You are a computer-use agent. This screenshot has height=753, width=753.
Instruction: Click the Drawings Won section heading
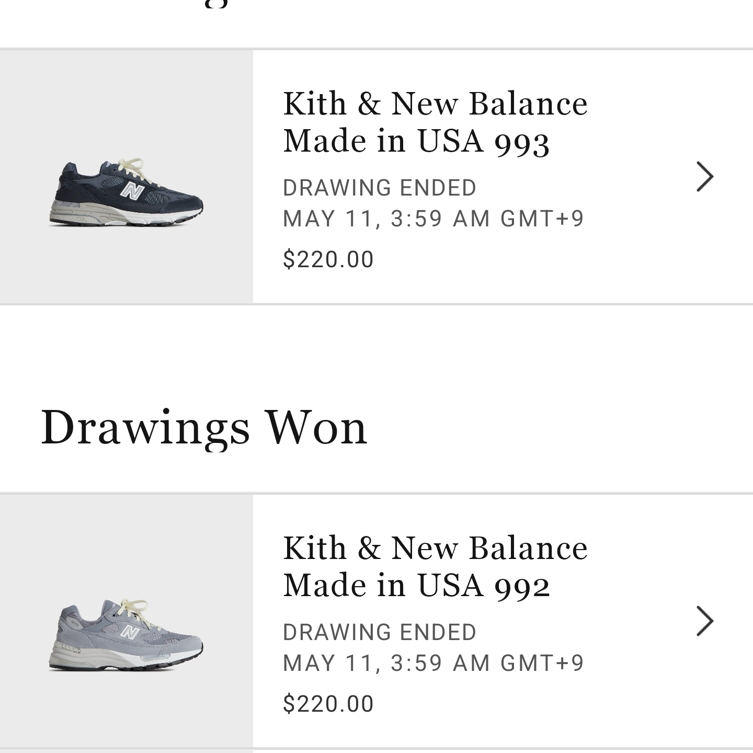tap(204, 428)
